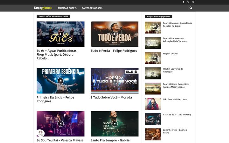Play the Tudo é Perda video thumbnail
Screen dimensions: 229x143
[114, 34]
